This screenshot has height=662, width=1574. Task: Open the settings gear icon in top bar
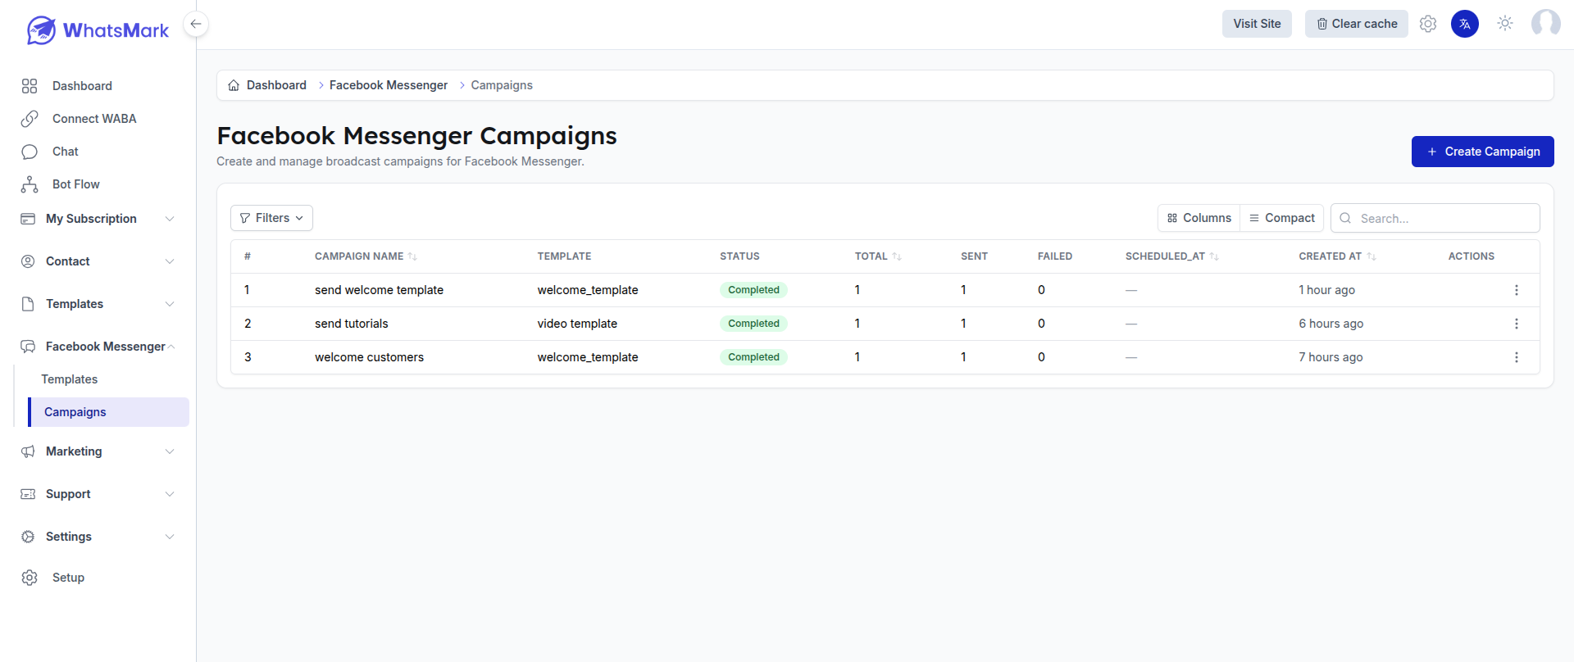(1428, 24)
